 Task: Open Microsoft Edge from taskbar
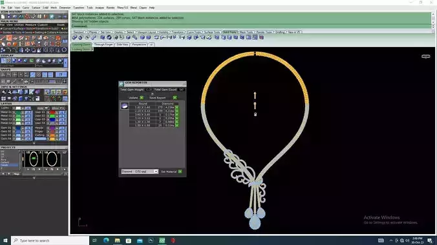point(106,240)
